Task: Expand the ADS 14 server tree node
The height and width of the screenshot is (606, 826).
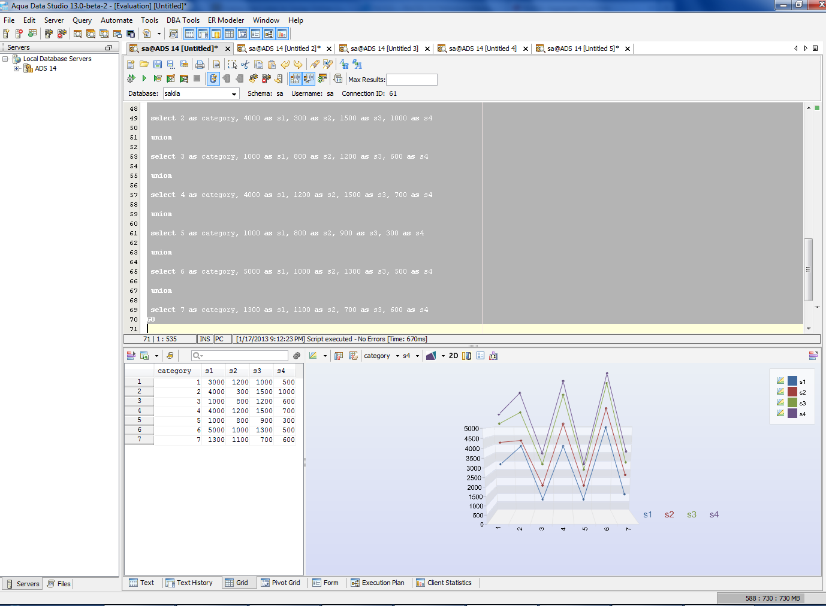Action: (x=17, y=68)
